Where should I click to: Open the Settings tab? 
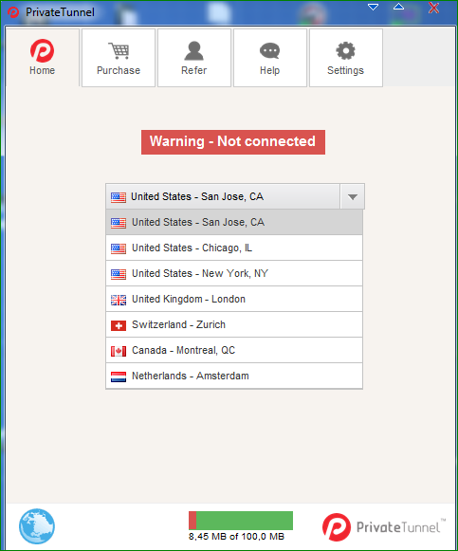(x=345, y=58)
